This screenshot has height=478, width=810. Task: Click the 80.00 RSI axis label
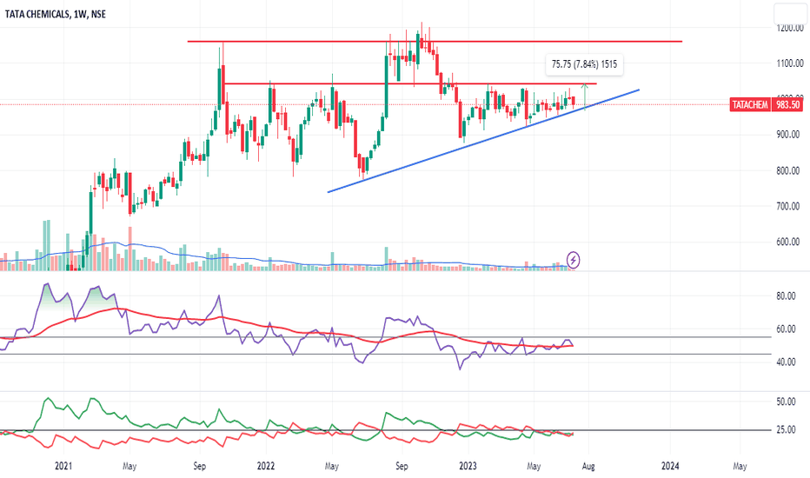pyautogui.click(x=786, y=296)
